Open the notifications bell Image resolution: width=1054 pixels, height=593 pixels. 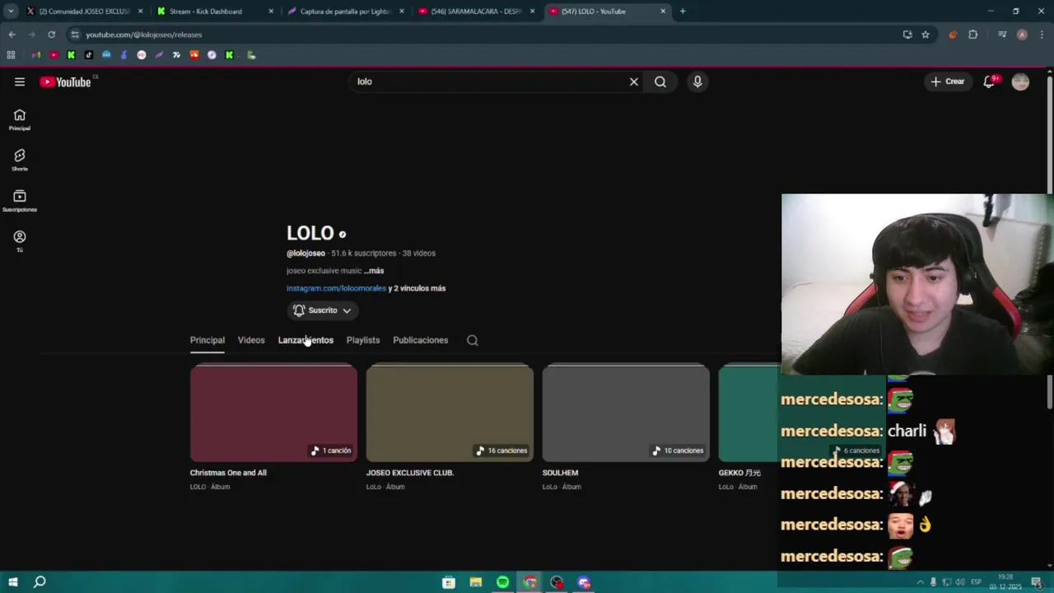989,82
